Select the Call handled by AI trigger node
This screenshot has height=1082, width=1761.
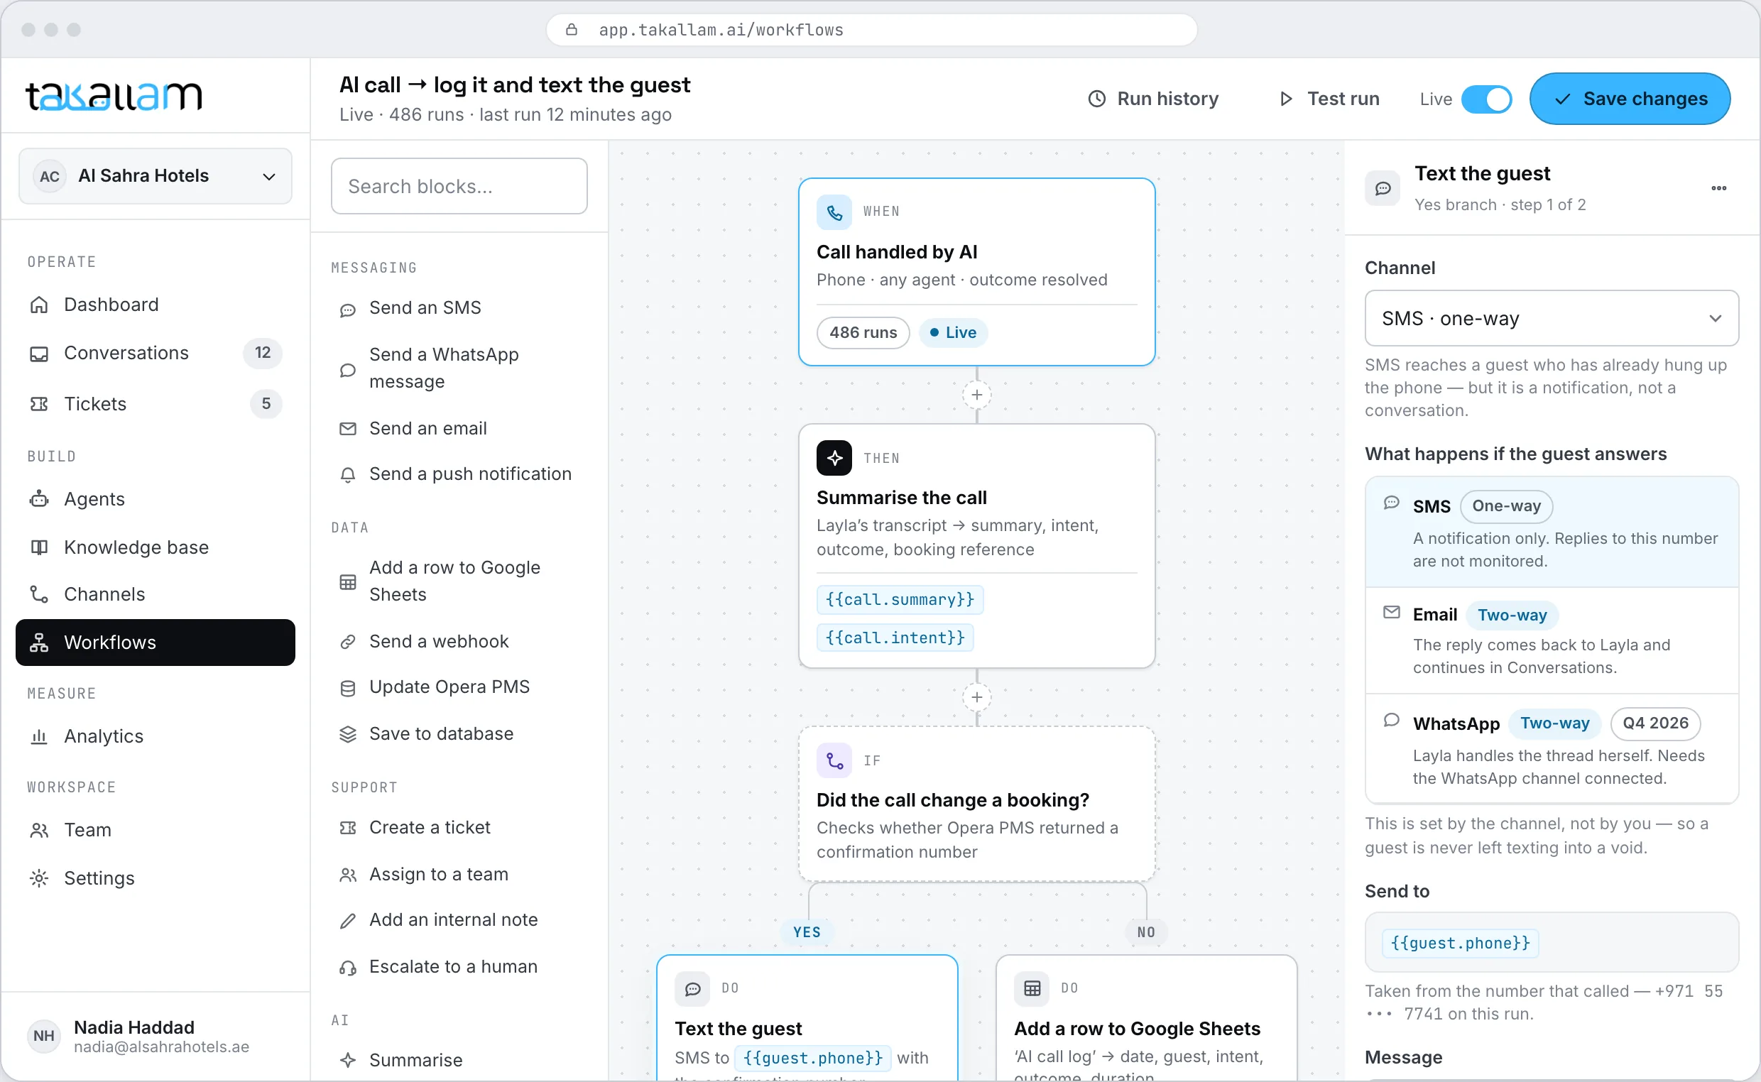[x=977, y=272]
